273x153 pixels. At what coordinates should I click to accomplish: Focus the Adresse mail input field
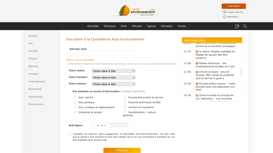click(x=112, y=49)
